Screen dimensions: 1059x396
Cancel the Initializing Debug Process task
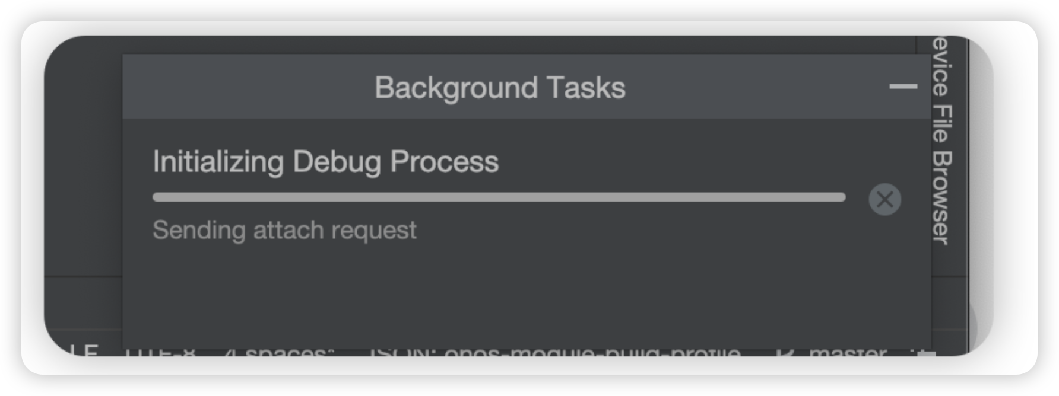pyautogui.click(x=884, y=199)
